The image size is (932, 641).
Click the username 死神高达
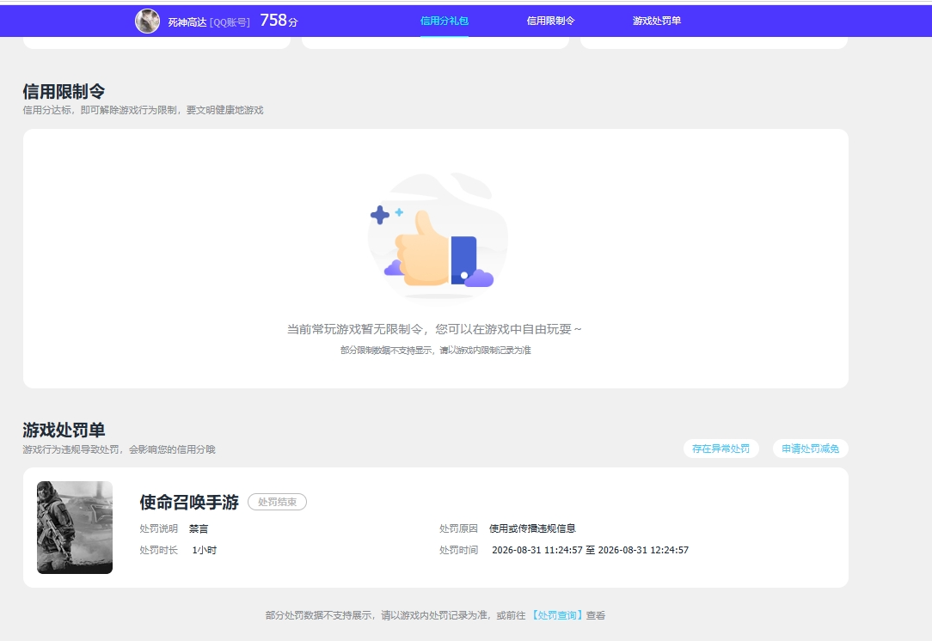click(187, 22)
